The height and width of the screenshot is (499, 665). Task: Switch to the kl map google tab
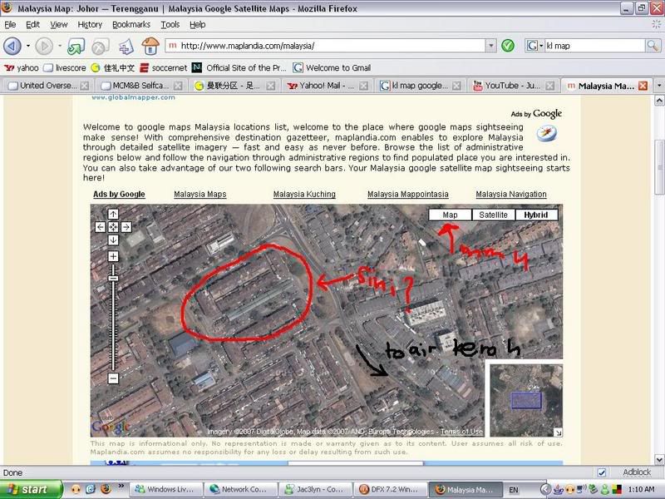pos(420,86)
